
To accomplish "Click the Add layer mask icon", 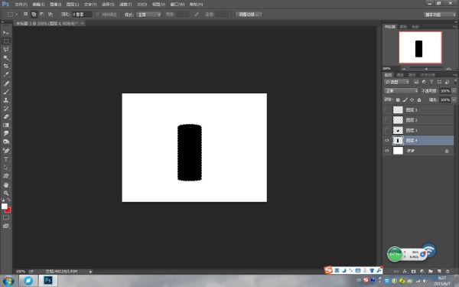I will tap(413, 272).
